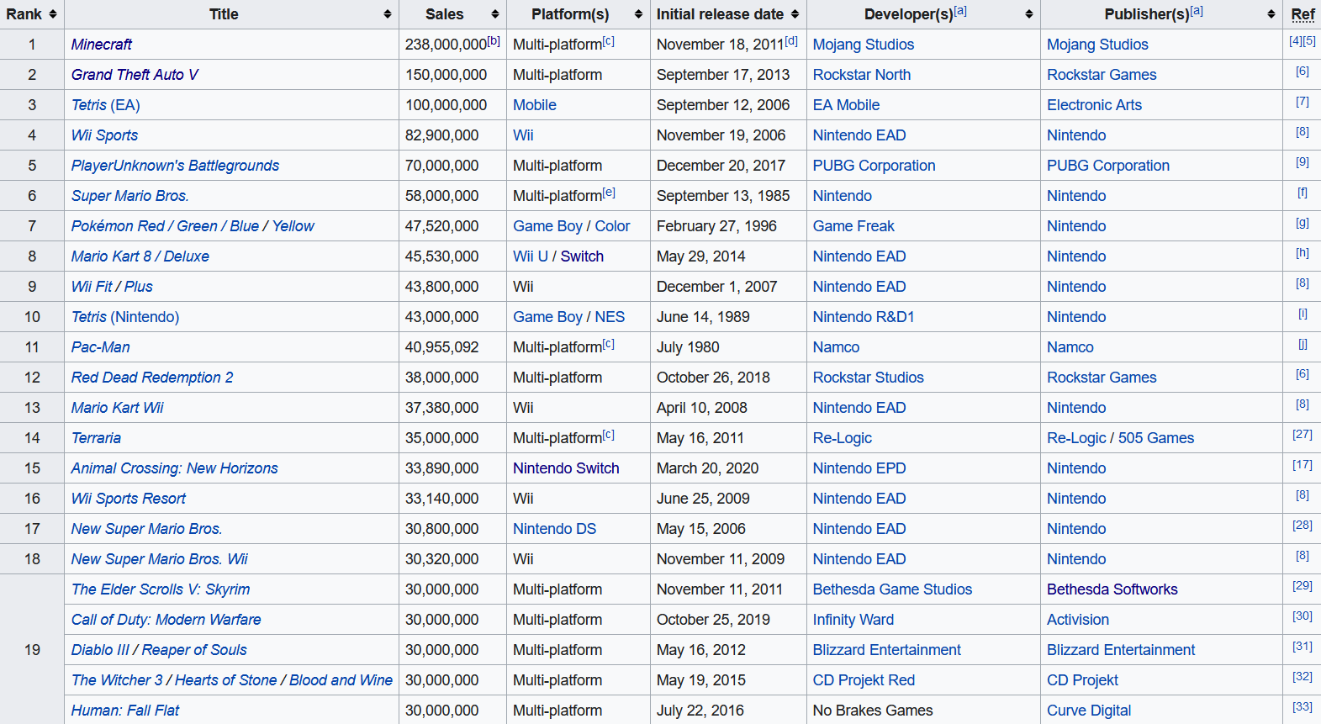Click Platform(s) column sort arrows
1321x724 pixels.
(638, 14)
